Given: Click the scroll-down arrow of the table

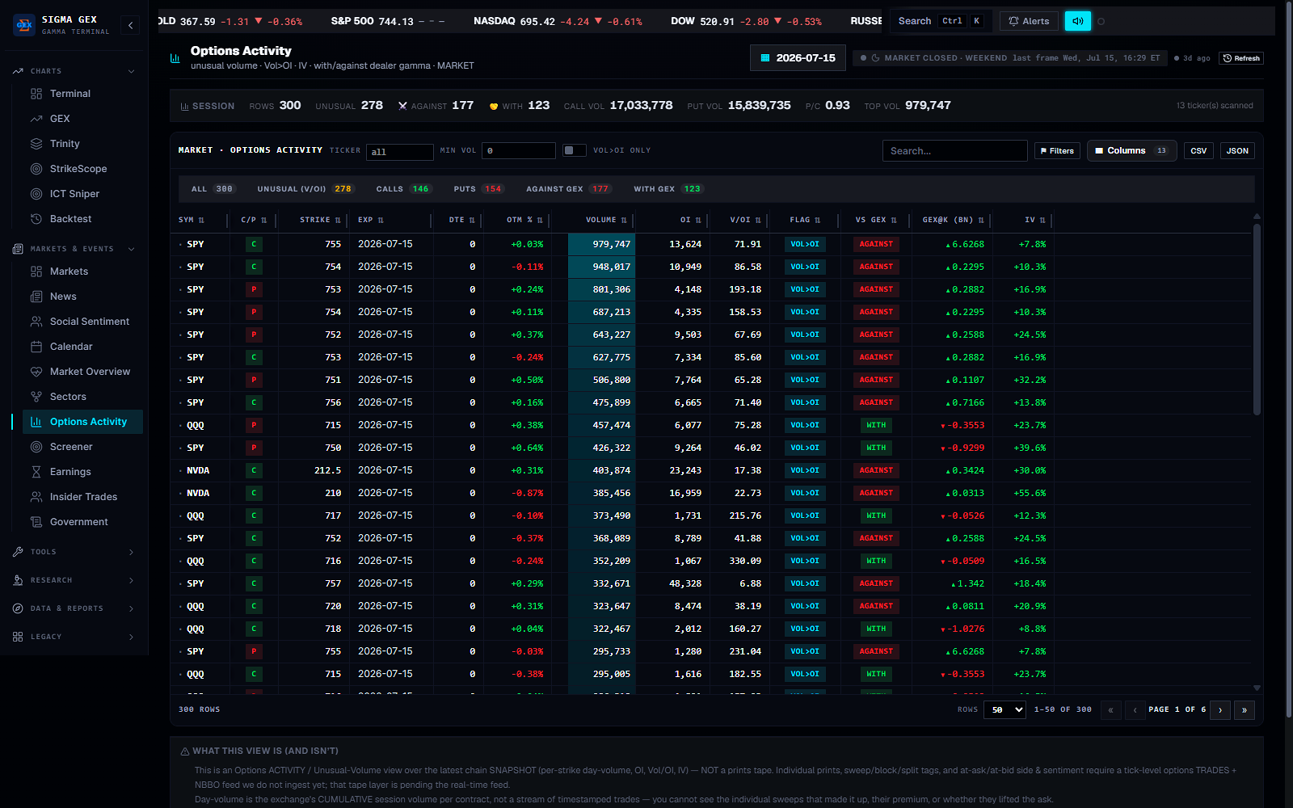Looking at the screenshot, I should [x=1257, y=688].
